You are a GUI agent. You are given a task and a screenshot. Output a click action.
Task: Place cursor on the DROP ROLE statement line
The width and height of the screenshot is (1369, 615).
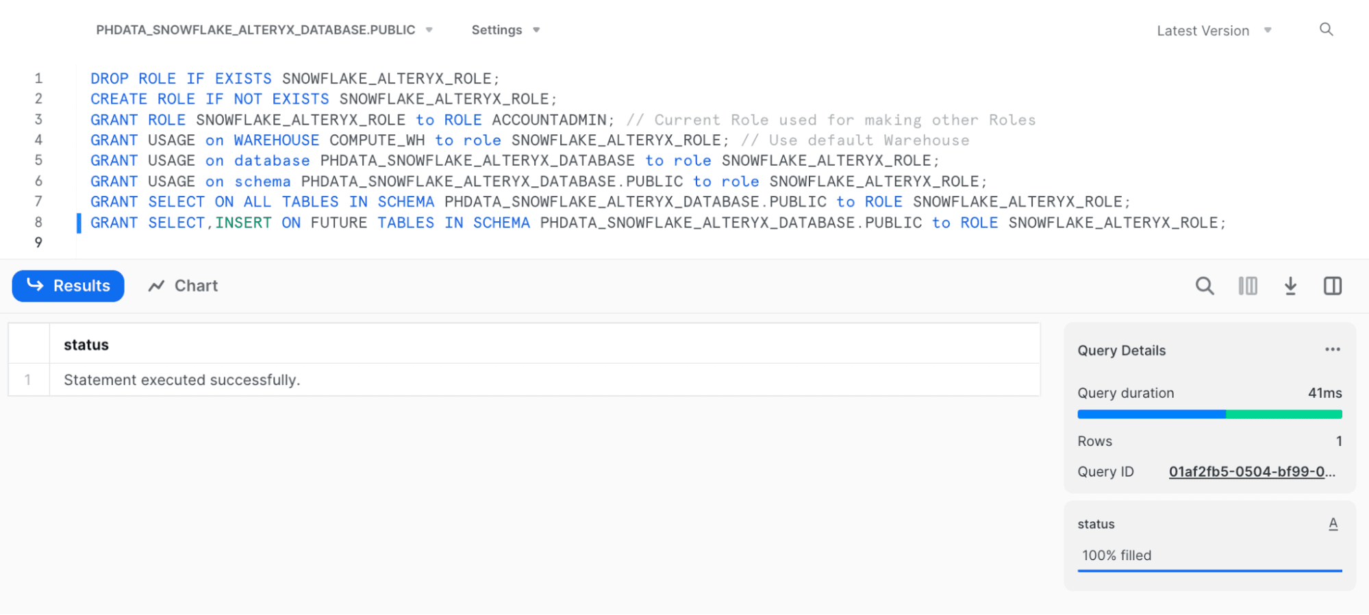(x=294, y=79)
